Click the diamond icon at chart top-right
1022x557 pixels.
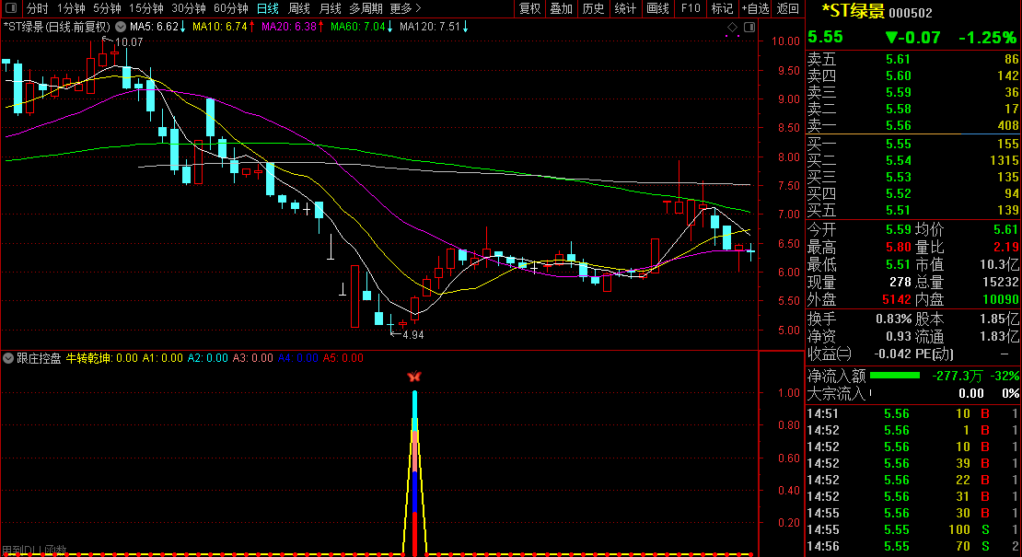click(732, 27)
